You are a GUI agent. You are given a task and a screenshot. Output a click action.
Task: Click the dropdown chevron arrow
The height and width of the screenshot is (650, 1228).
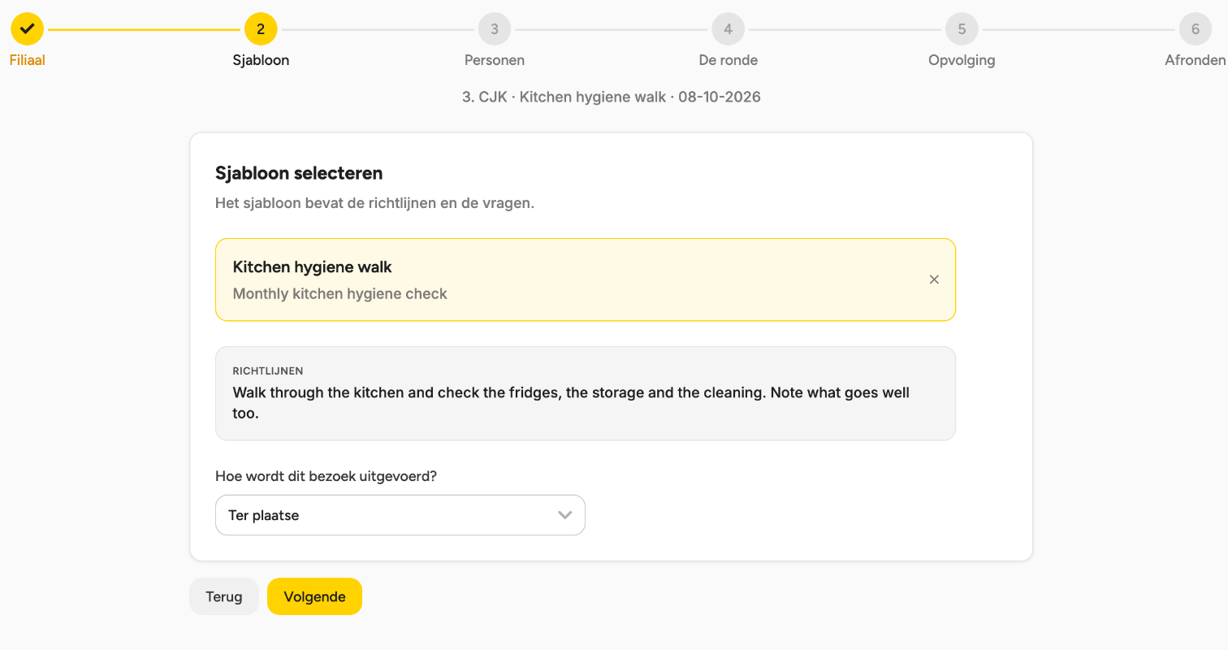(565, 515)
